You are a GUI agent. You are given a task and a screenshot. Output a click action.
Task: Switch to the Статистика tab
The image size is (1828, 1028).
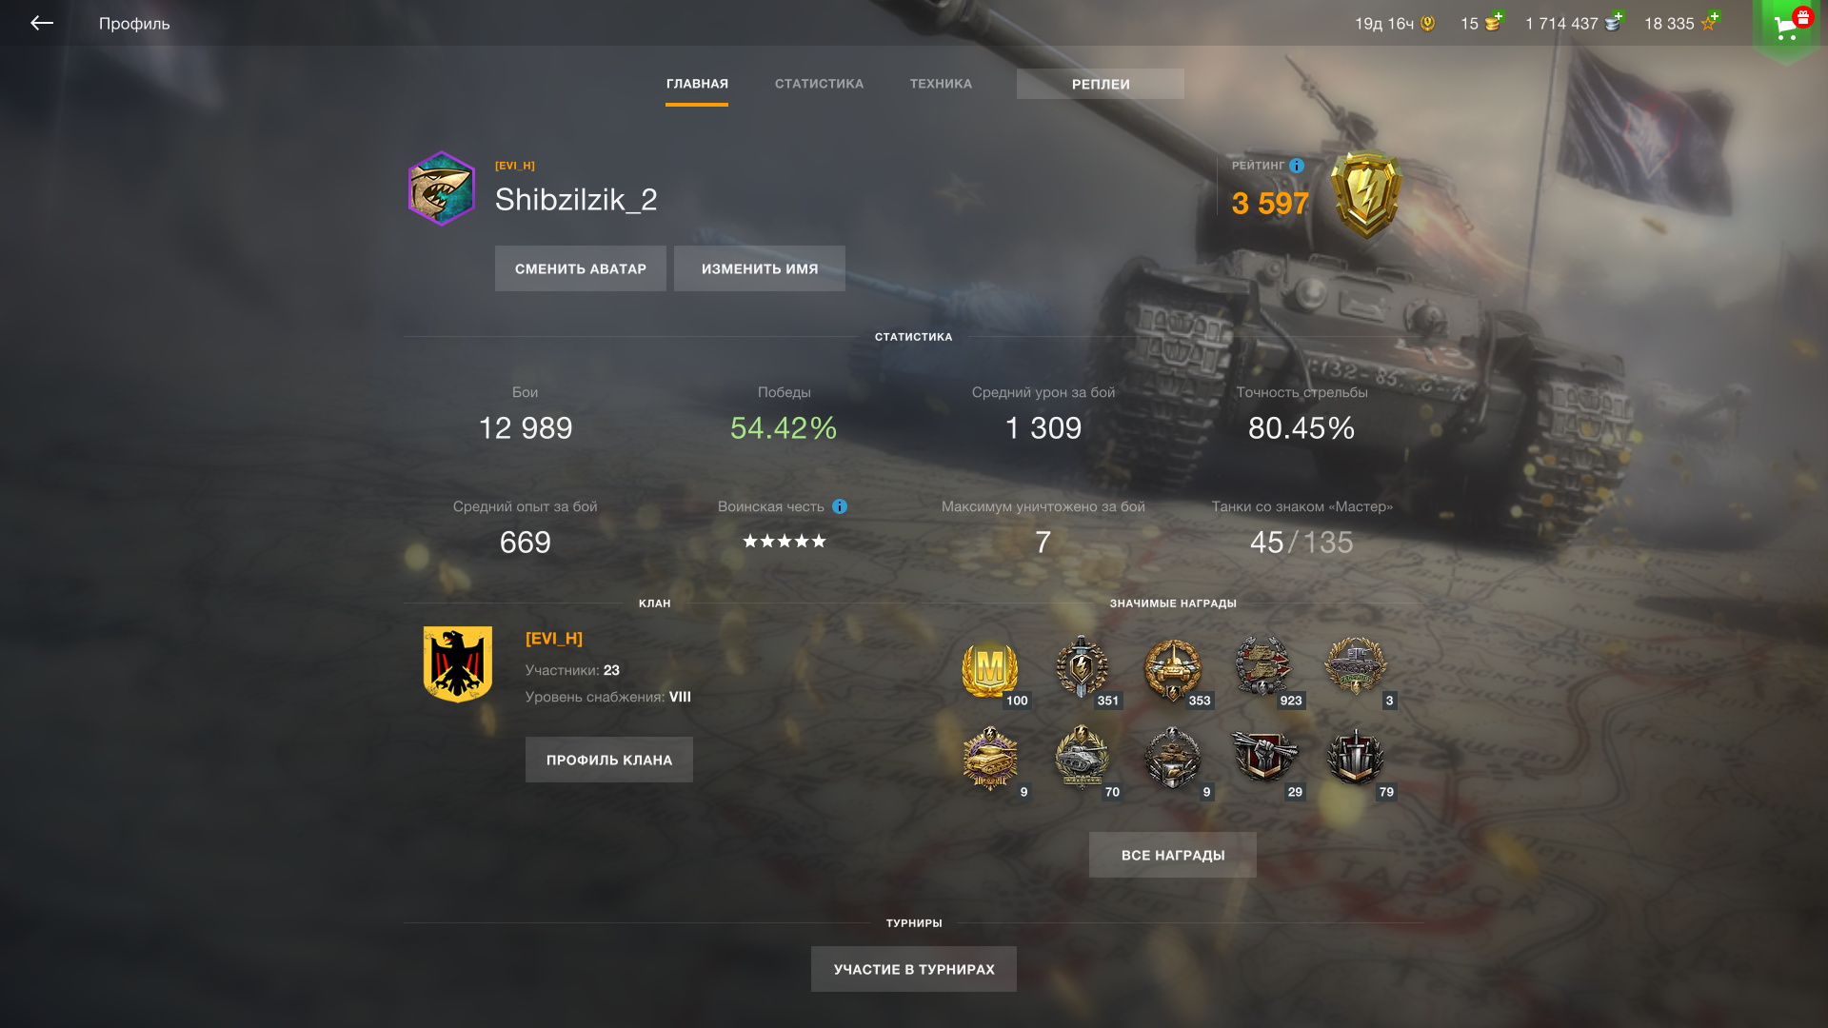[819, 84]
